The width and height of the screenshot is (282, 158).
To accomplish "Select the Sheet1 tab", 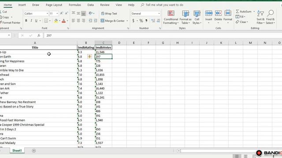I will (17, 151).
